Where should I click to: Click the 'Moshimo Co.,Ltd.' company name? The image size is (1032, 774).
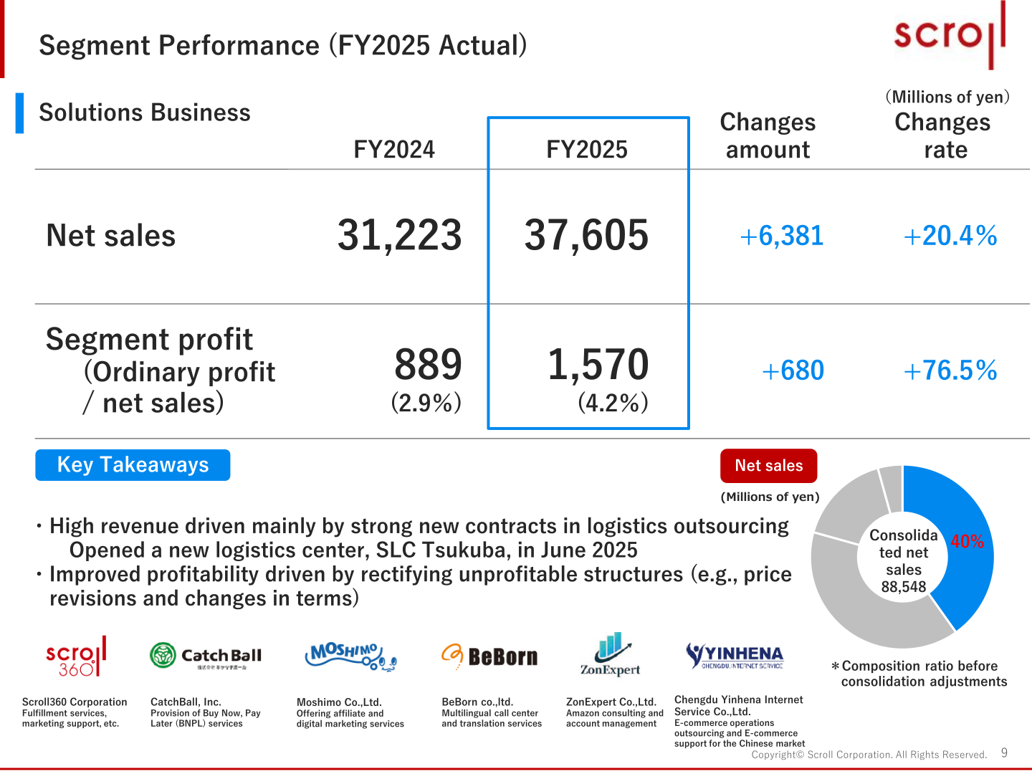click(339, 702)
